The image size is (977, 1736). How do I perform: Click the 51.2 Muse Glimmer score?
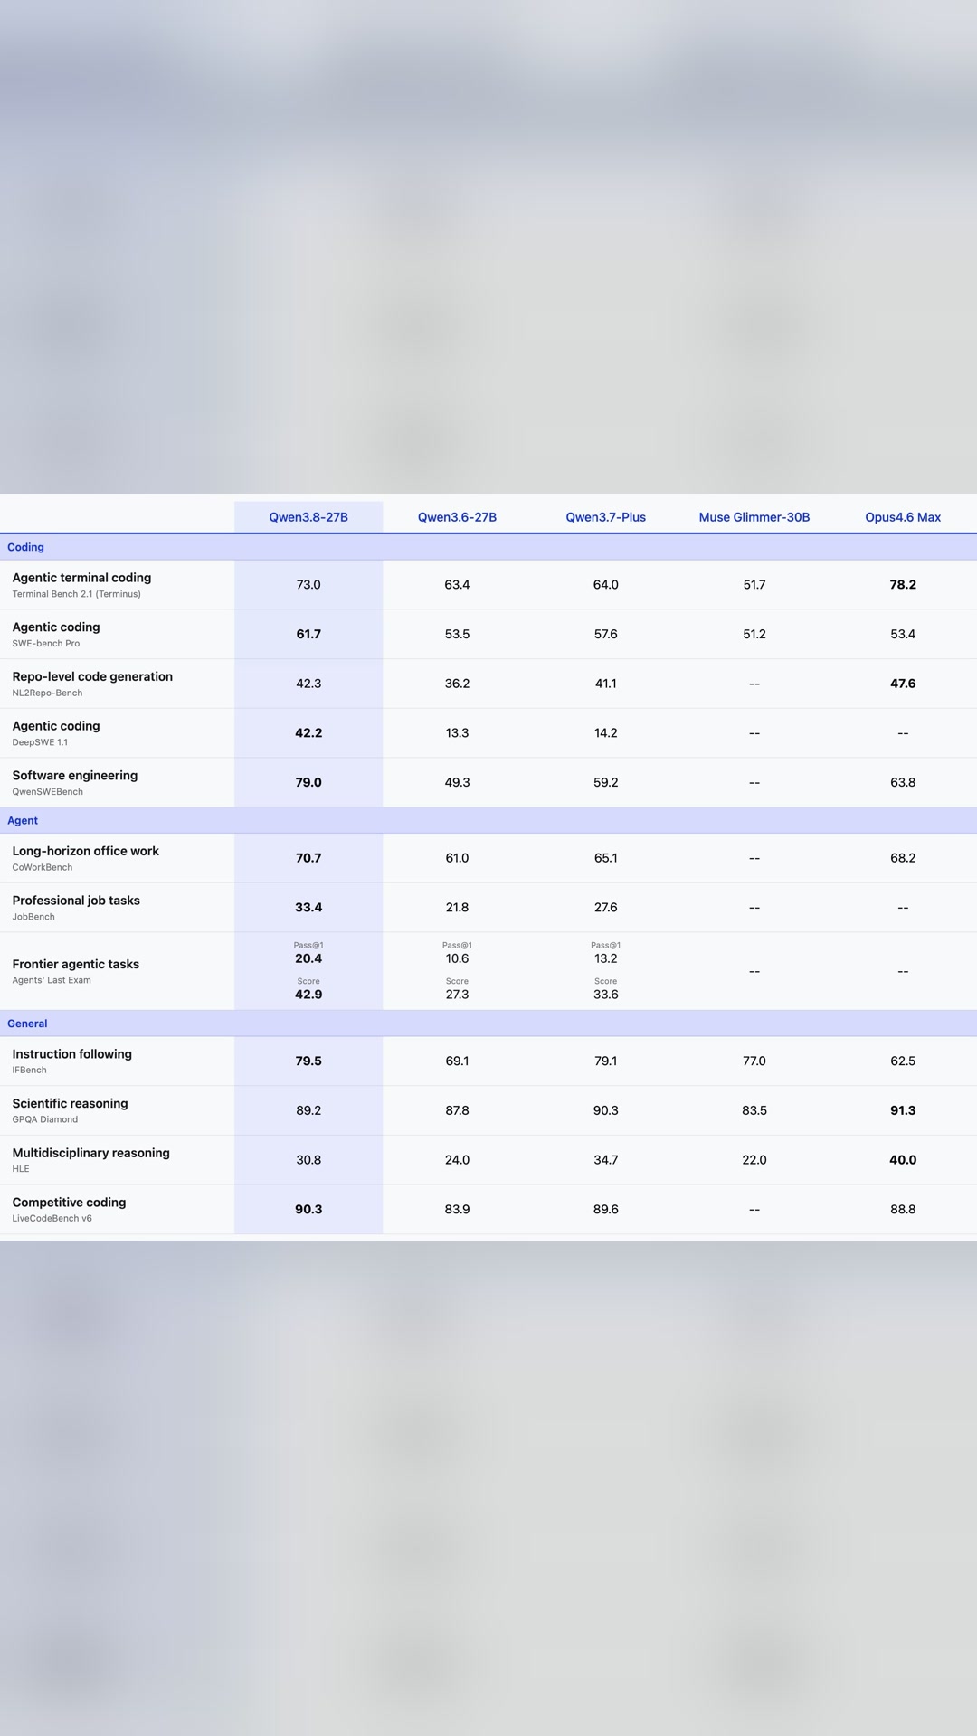[x=754, y=635]
